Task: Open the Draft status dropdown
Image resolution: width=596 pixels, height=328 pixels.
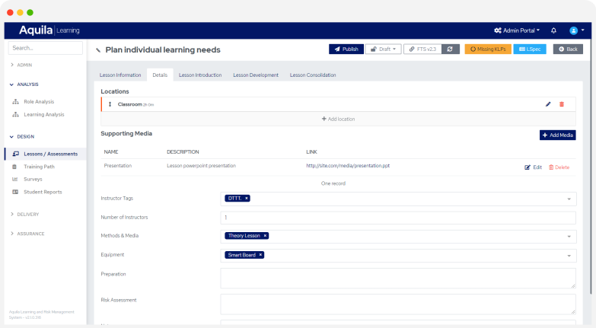Action: (382, 49)
